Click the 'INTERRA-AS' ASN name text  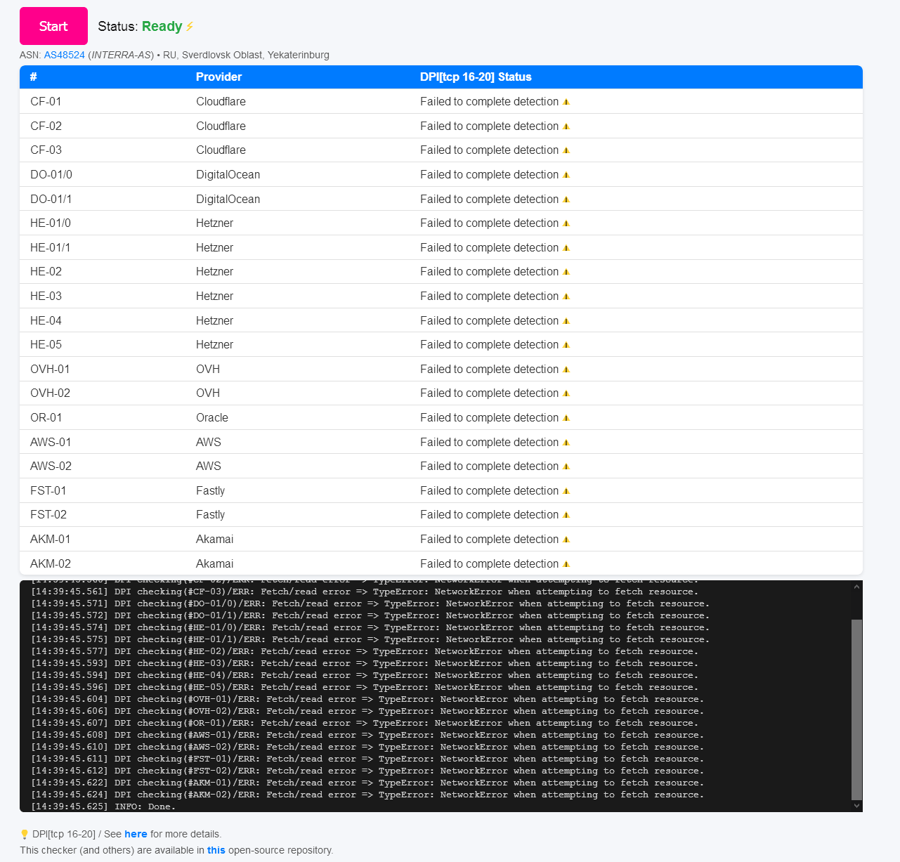tap(122, 55)
